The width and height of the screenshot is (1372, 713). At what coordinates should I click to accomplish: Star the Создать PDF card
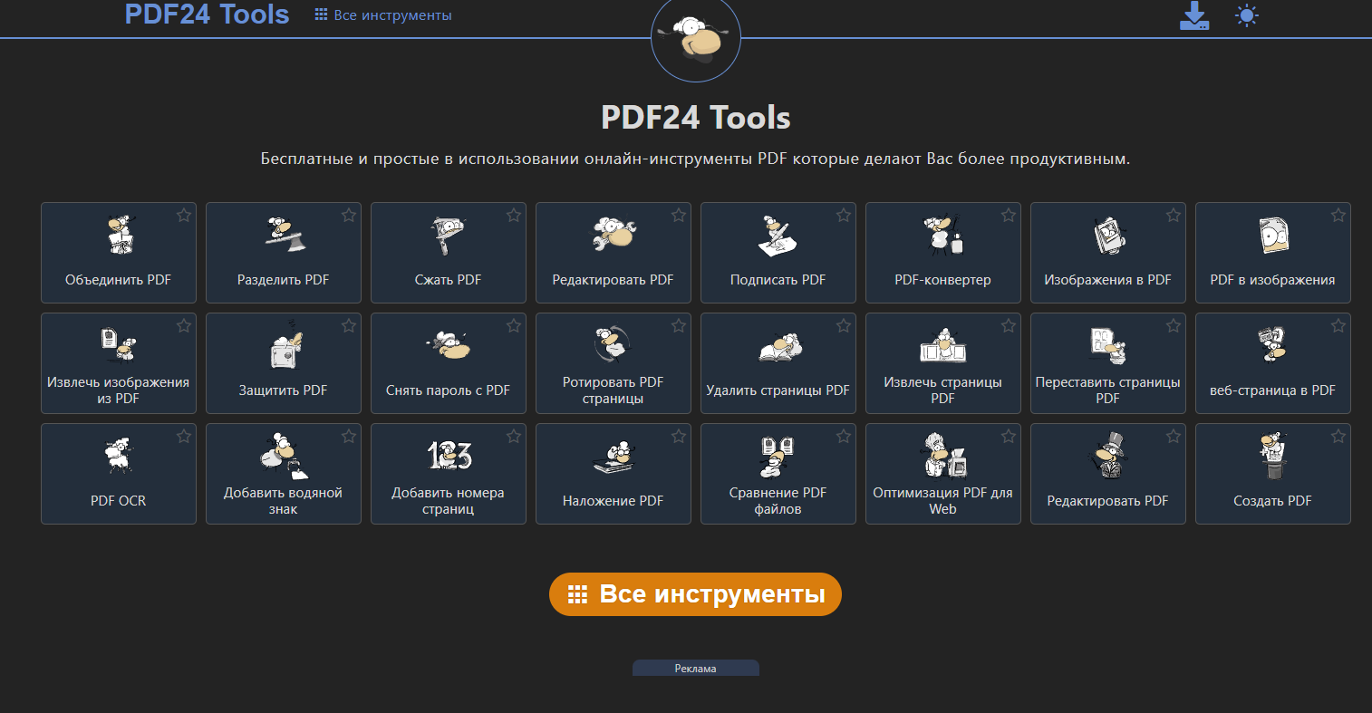click(1338, 436)
